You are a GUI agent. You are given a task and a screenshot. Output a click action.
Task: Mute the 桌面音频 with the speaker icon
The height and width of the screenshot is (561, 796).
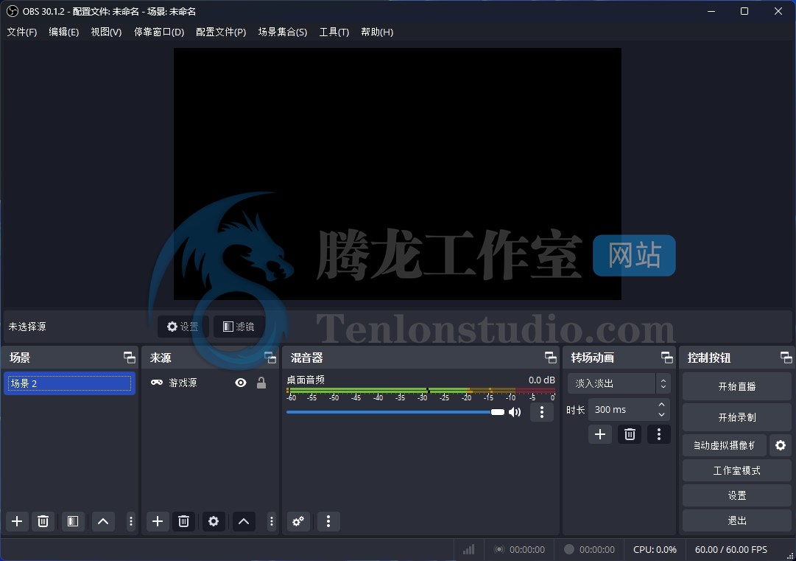[515, 412]
